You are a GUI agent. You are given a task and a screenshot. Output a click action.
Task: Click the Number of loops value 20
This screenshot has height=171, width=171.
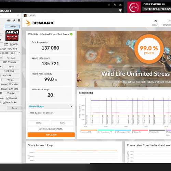[x=50, y=95]
